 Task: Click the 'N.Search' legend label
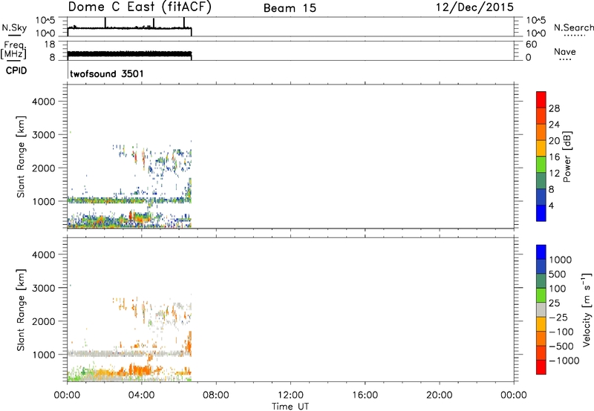[573, 27]
